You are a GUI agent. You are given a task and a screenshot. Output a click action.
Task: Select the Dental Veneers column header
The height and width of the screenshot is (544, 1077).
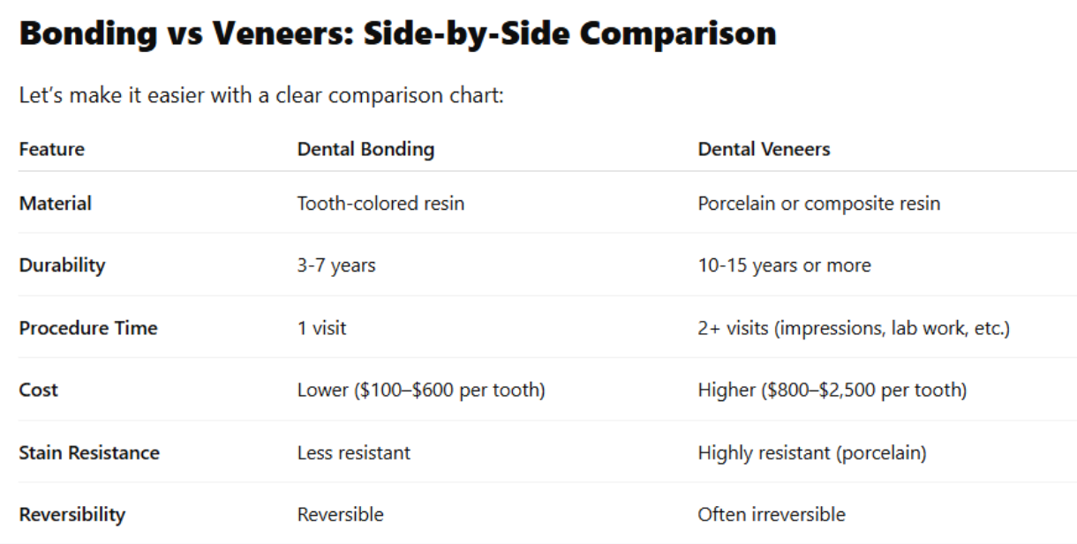click(764, 149)
